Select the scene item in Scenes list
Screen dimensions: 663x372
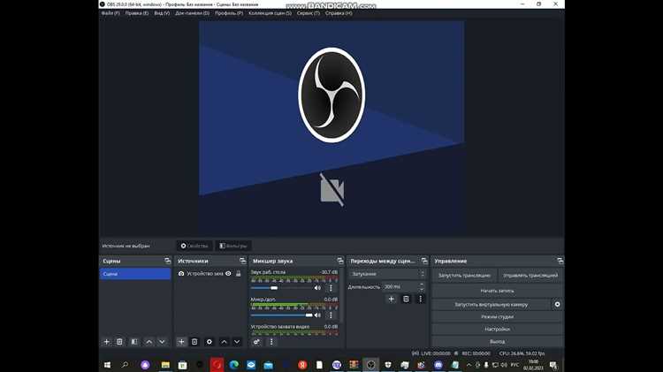click(135, 274)
